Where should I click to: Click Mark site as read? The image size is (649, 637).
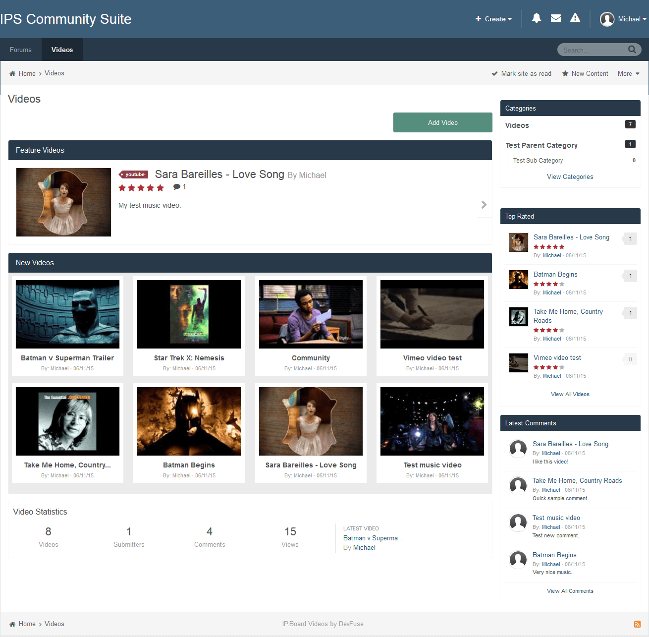tap(521, 74)
